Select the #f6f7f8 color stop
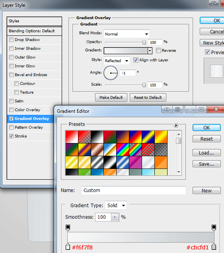This screenshot has width=224, height=253. pos(68,246)
